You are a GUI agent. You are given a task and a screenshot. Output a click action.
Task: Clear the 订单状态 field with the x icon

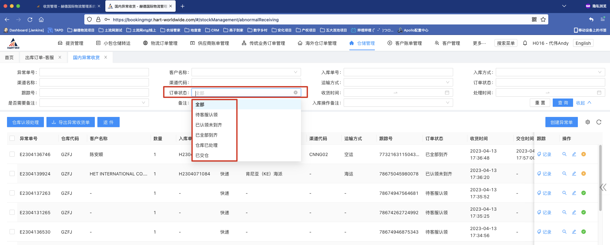click(296, 93)
